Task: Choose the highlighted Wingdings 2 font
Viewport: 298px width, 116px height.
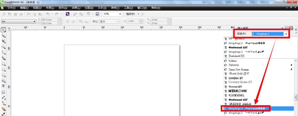Action: pyautogui.click(x=259, y=109)
